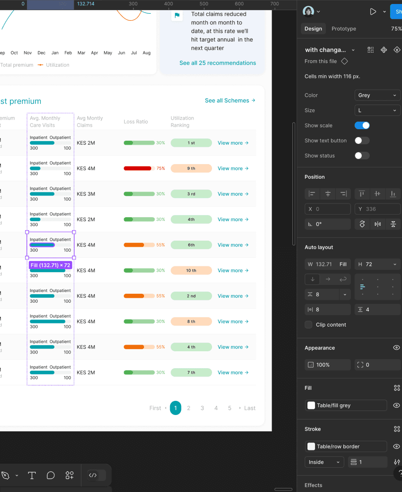402x492 pixels.
Task: Click the Table/fill grey color swatch
Action: pos(311,405)
